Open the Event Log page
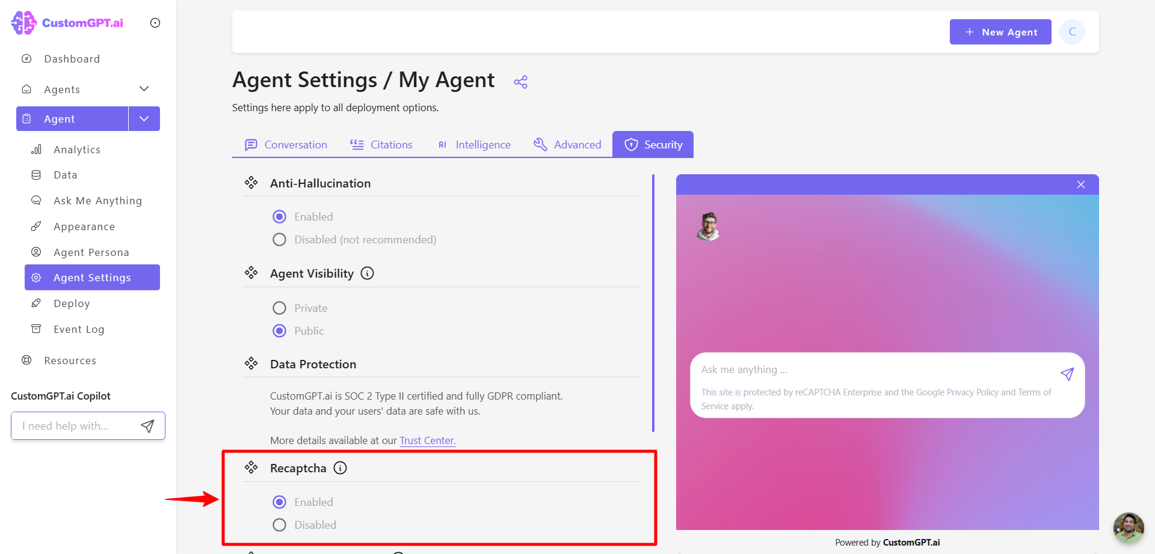Image resolution: width=1155 pixels, height=554 pixels. click(x=79, y=329)
